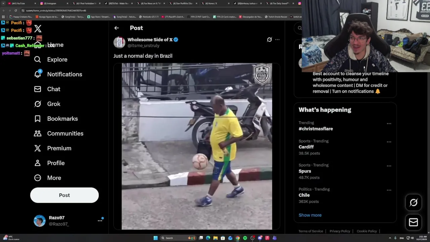The height and width of the screenshot is (242, 430).
Task: Open the Chile trending topic
Action: coord(304,195)
